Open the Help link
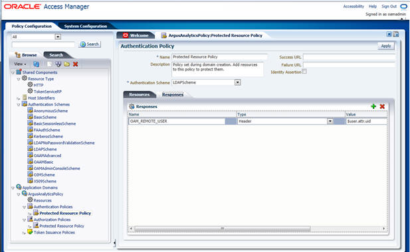 click(373, 6)
